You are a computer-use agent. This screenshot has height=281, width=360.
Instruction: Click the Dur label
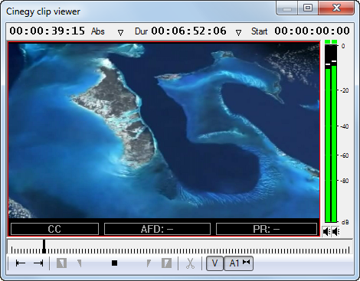click(x=141, y=31)
